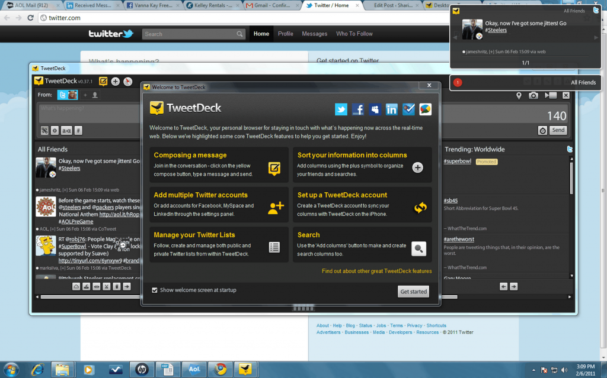The height and width of the screenshot is (378, 607).
Task: Click the Chrome icon in the taskbar
Action: pos(221,370)
